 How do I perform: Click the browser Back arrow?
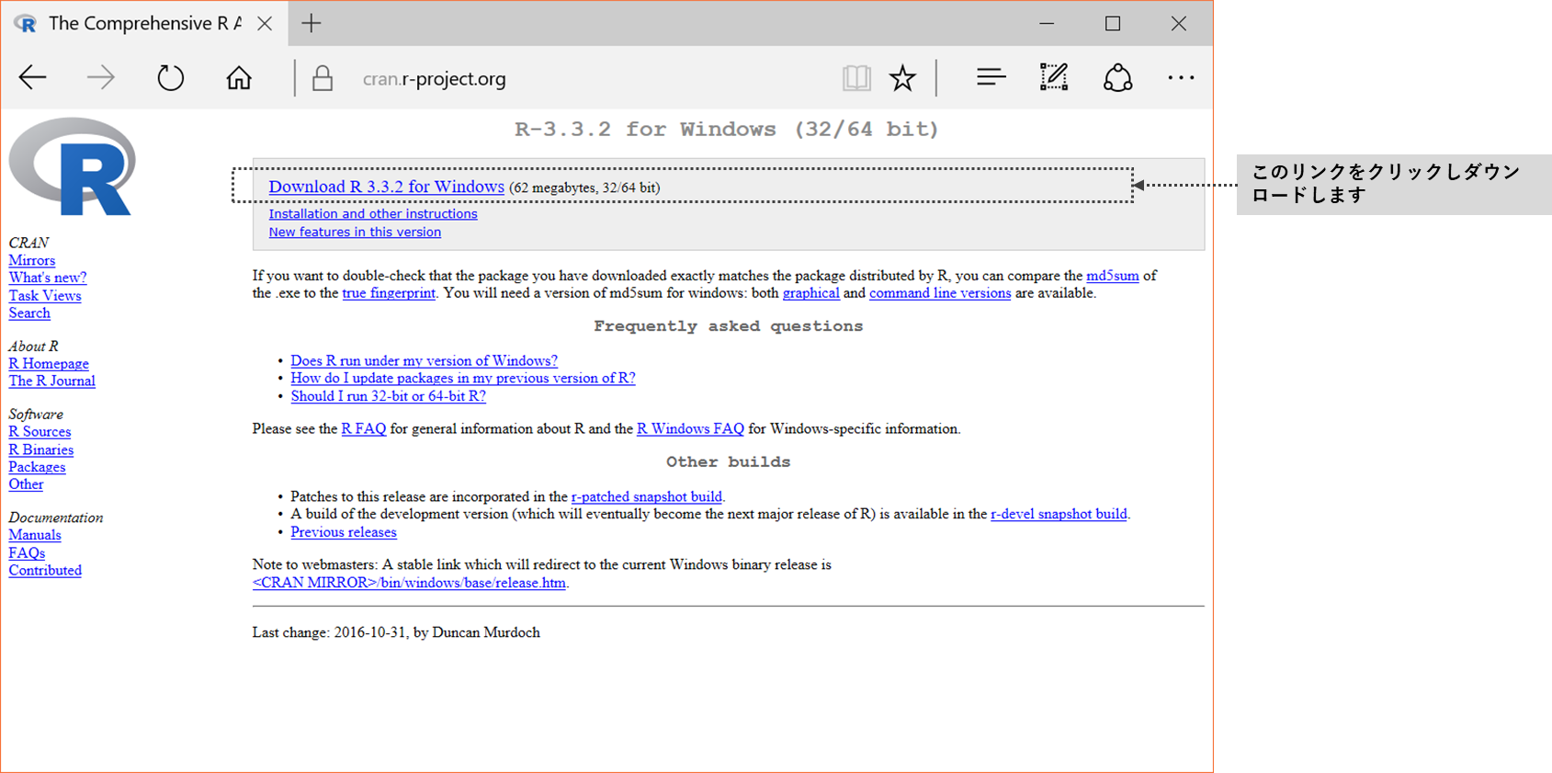(33, 78)
